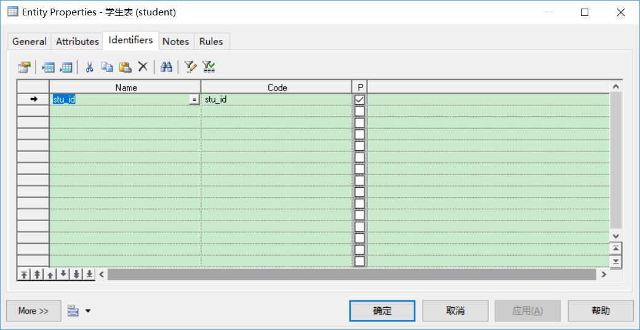Cut the selected identifier with the scissors icon

89,67
